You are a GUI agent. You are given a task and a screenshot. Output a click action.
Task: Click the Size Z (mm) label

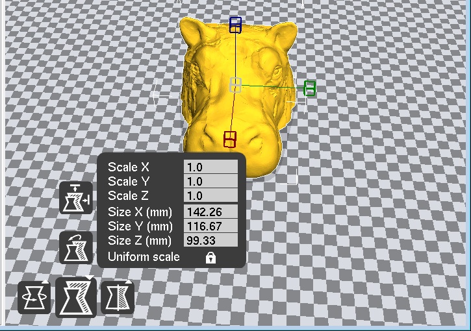[140, 241]
